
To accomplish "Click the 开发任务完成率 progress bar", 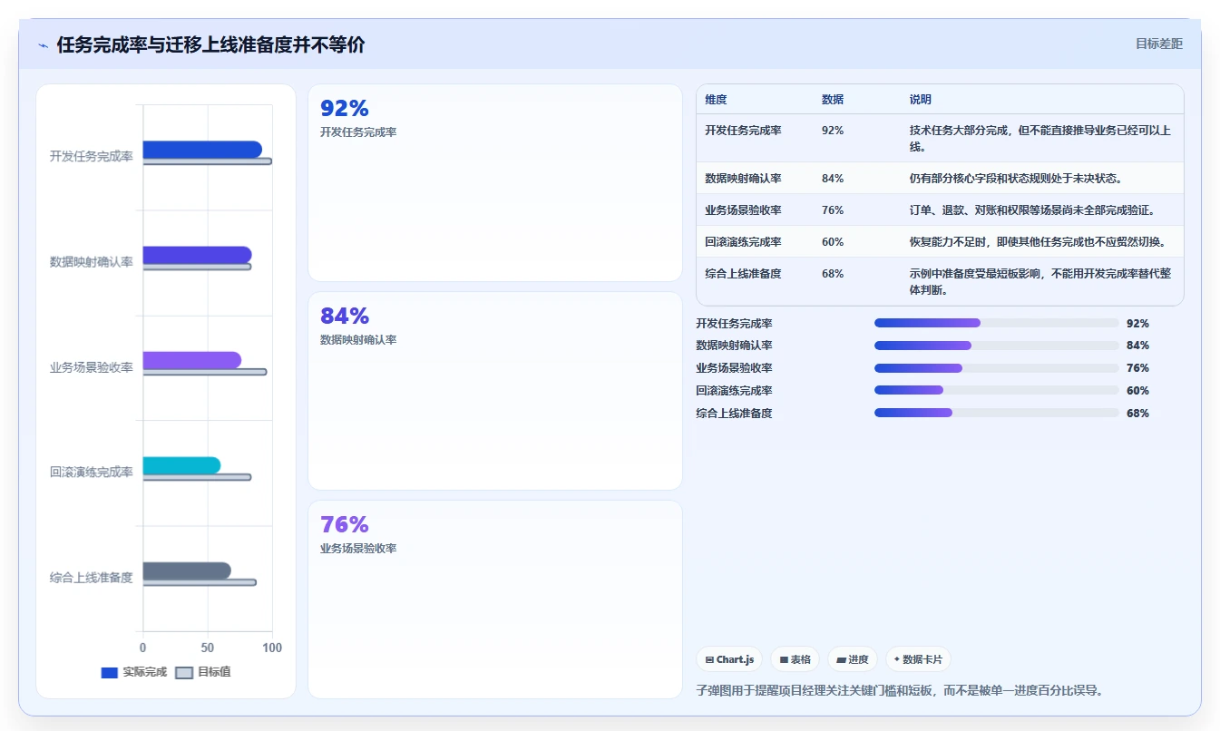I will point(996,323).
